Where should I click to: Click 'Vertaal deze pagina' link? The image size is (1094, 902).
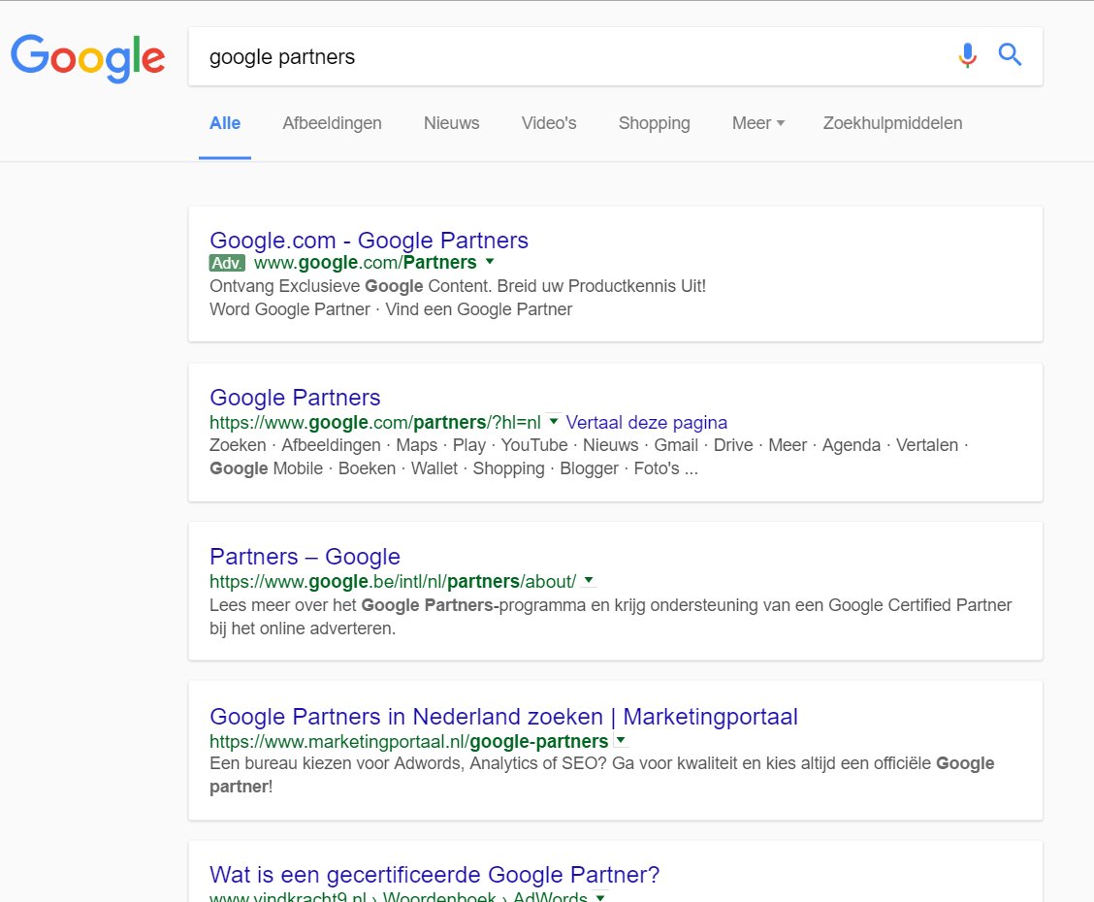(647, 423)
